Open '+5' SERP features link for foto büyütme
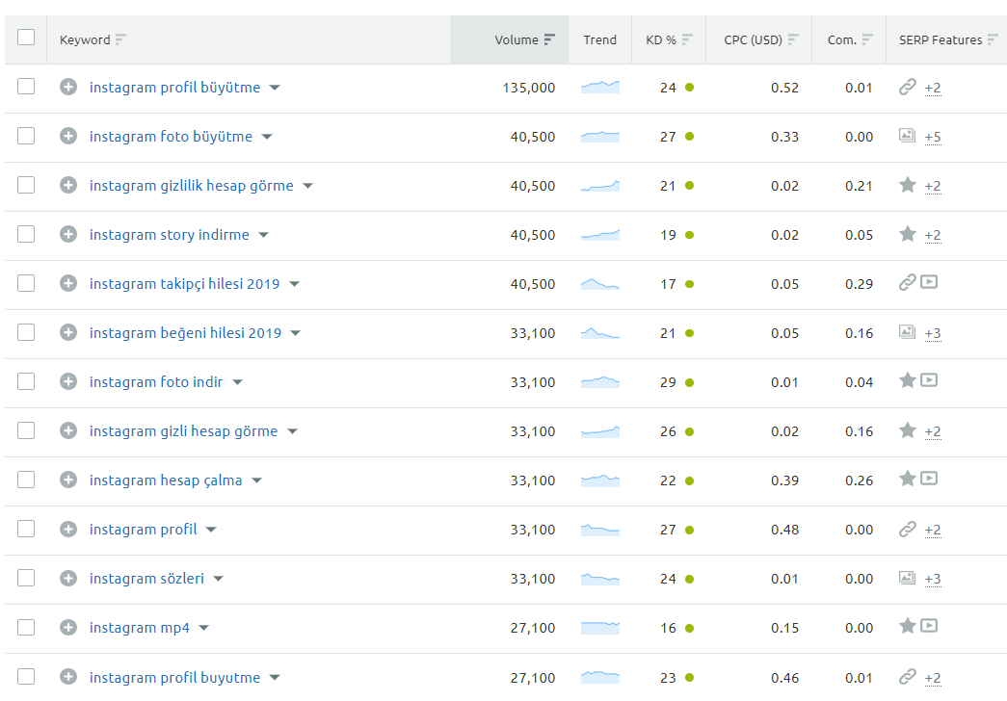 (x=933, y=137)
